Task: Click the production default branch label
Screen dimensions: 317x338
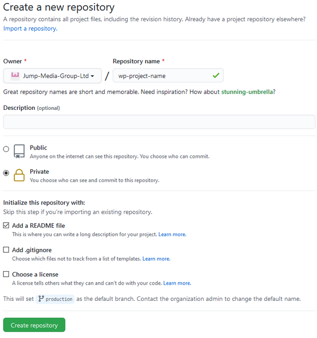Action: click(x=59, y=299)
